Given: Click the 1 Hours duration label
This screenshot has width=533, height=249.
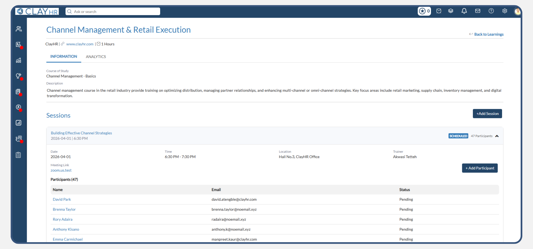Looking at the screenshot, I should pyautogui.click(x=108, y=44).
